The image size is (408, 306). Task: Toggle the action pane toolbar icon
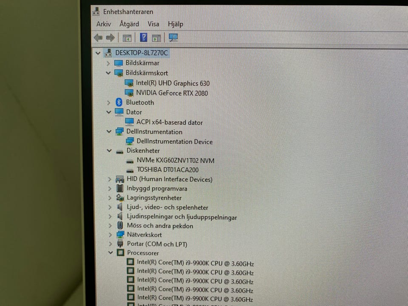coord(156,38)
